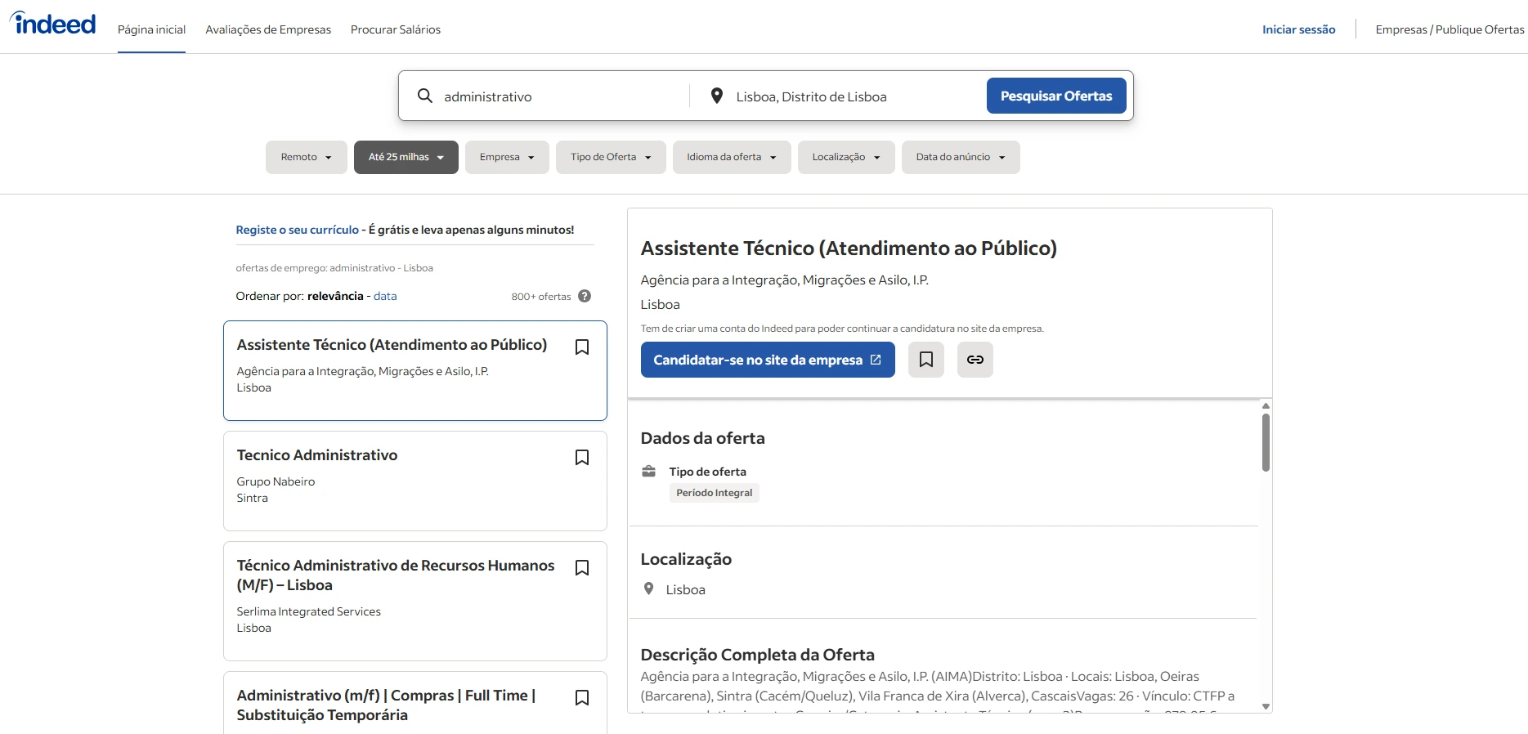Focus the location field Lisboa, Distrito de Lisboa

[854, 96]
